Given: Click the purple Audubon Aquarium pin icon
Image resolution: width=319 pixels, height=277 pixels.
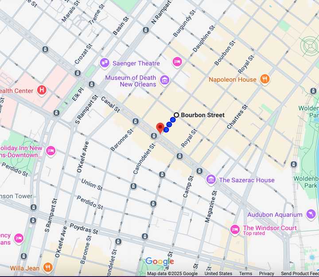Looking at the screenshot, I should 311,215.
